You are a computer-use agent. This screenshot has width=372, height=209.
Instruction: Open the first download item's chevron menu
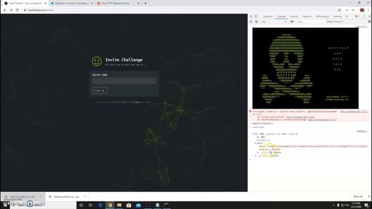41,197
